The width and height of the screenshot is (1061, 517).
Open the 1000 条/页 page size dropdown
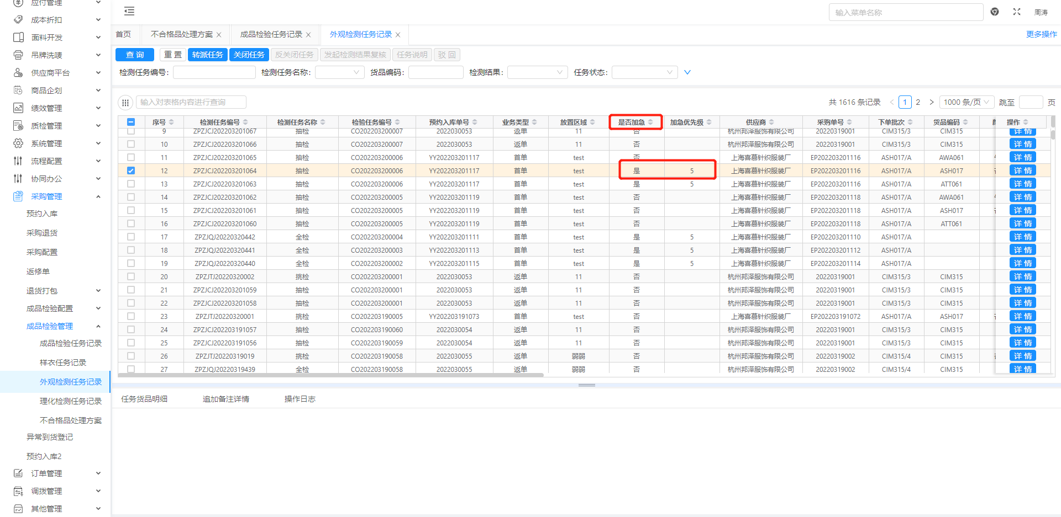tap(966, 102)
